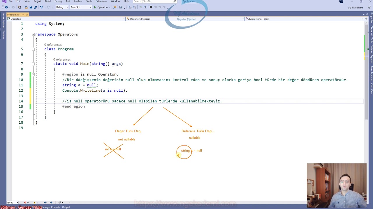Screen dimensions: 373x209
Task: Open the File menu
Action: (10, 1)
